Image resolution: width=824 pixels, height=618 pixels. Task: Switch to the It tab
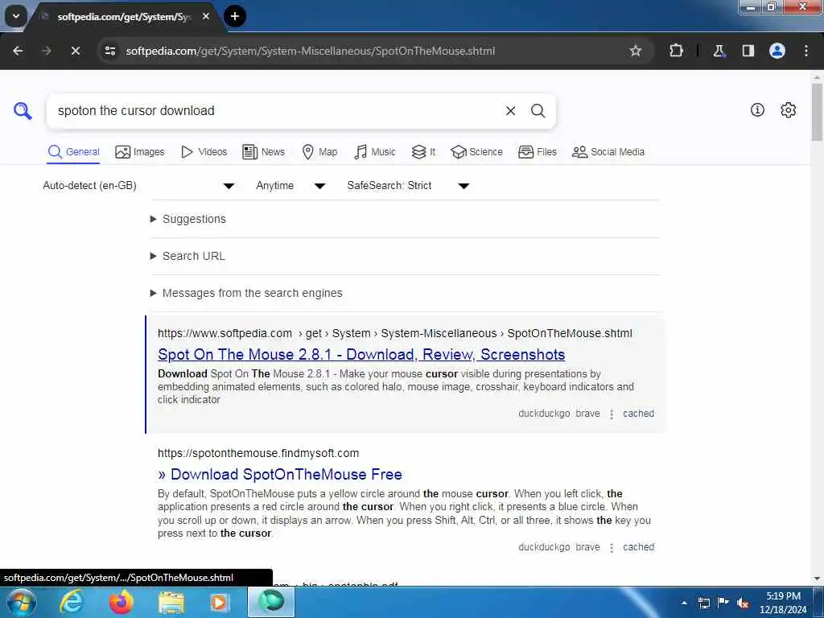click(x=423, y=152)
